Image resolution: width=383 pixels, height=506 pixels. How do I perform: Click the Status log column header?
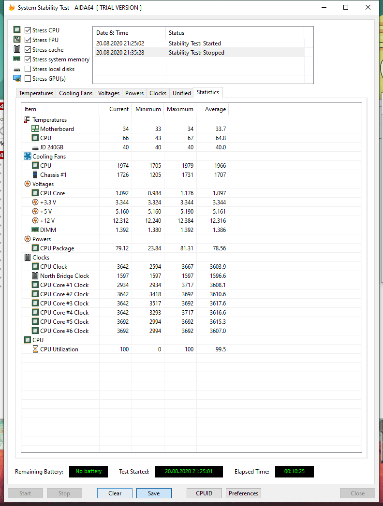pyautogui.click(x=235, y=32)
